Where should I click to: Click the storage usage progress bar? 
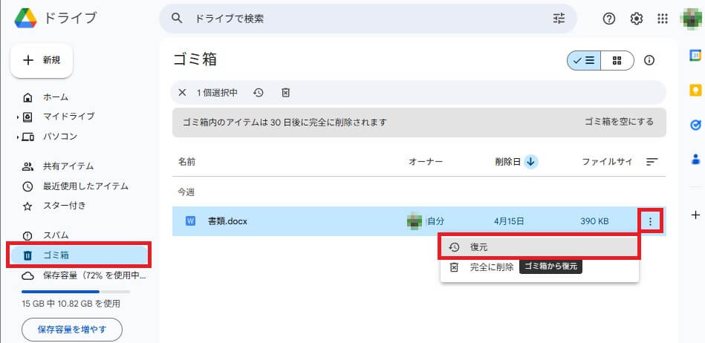click(76, 292)
